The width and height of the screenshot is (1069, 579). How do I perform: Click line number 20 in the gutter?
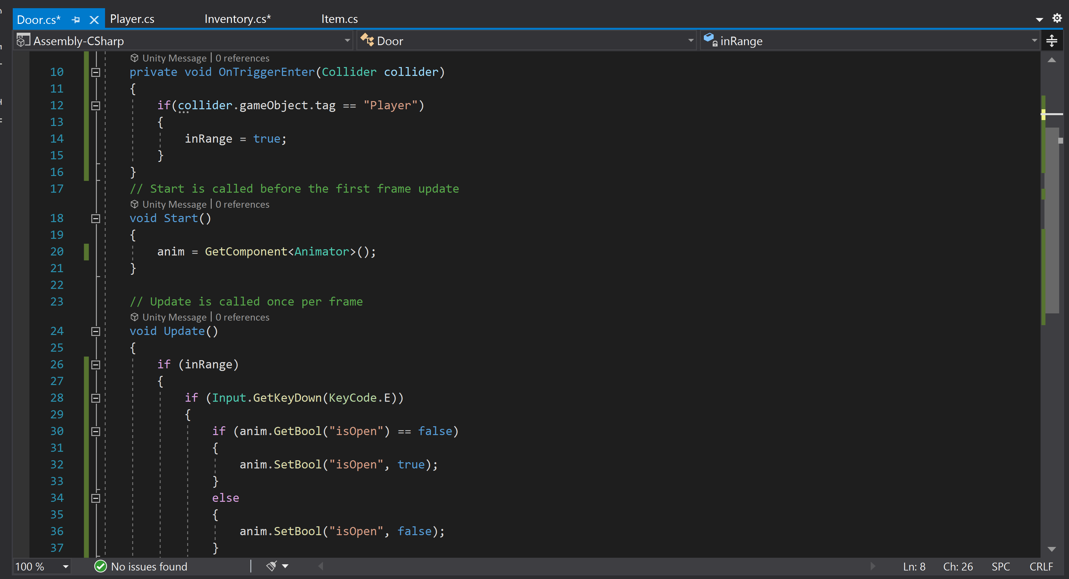(x=57, y=252)
